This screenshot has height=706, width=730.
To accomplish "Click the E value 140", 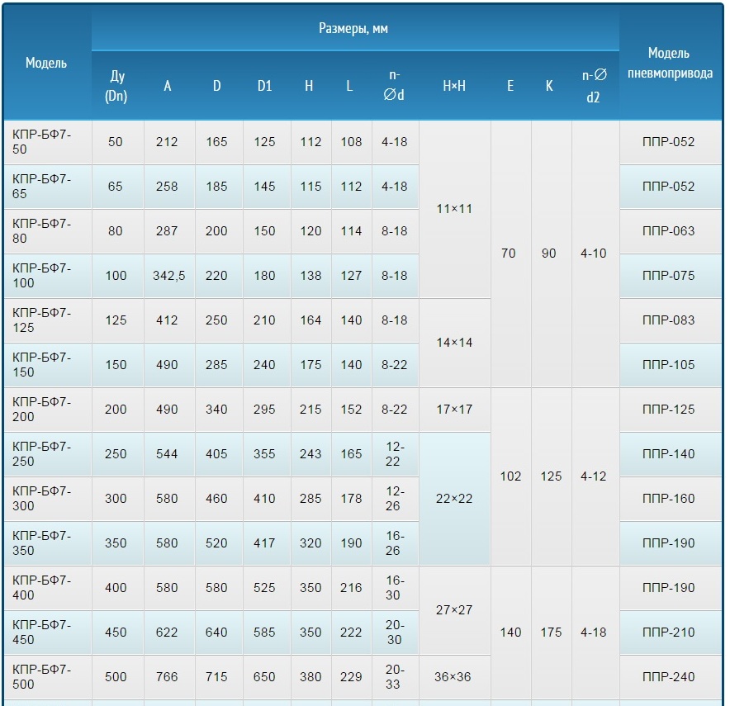I will pyautogui.click(x=510, y=633).
